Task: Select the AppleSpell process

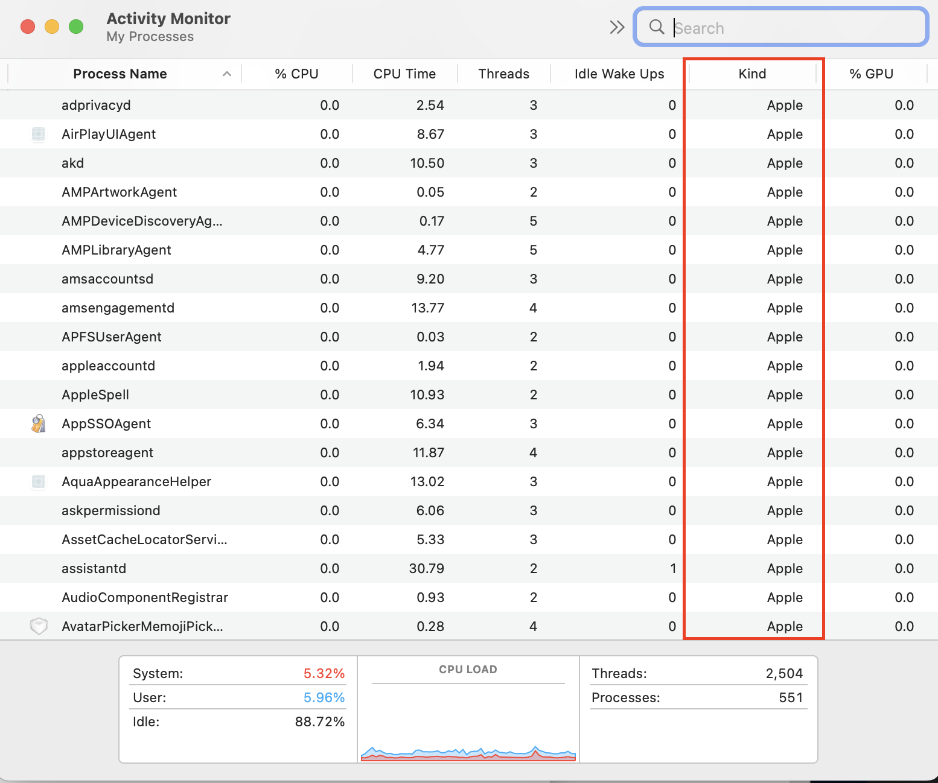Action: [x=95, y=395]
